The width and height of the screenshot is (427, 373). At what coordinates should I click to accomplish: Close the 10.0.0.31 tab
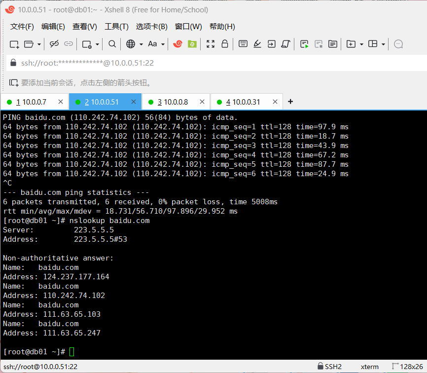(x=275, y=102)
